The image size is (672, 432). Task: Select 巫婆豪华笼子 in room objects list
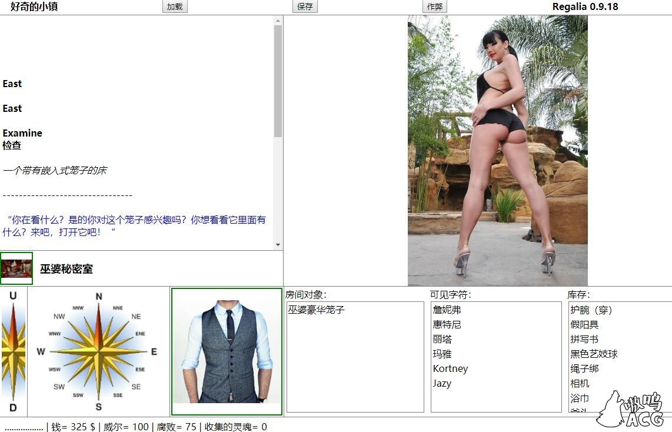pyautogui.click(x=316, y=310)
